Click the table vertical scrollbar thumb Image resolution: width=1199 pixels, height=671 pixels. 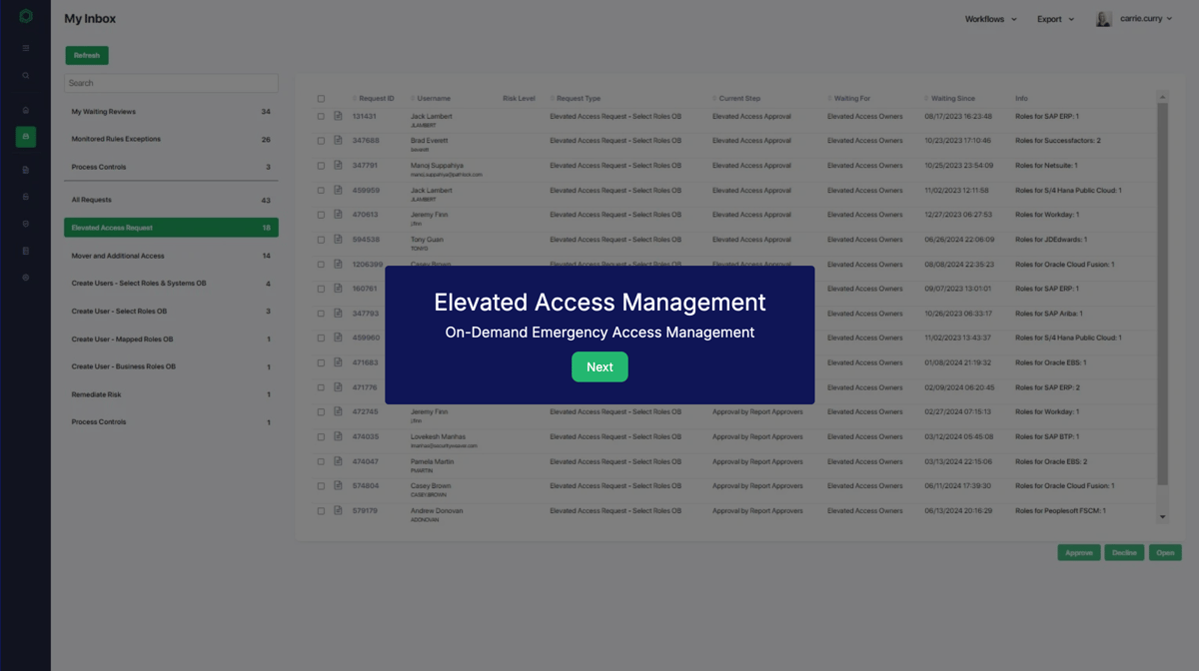pyautogui.click(x=1162, y=294)
